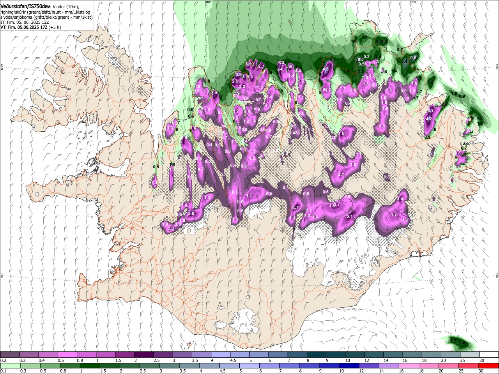Select the snow scale swatch from 0.3 to 0.4
The height and width of the screenshot is (374, 499).
click(29, 355)
